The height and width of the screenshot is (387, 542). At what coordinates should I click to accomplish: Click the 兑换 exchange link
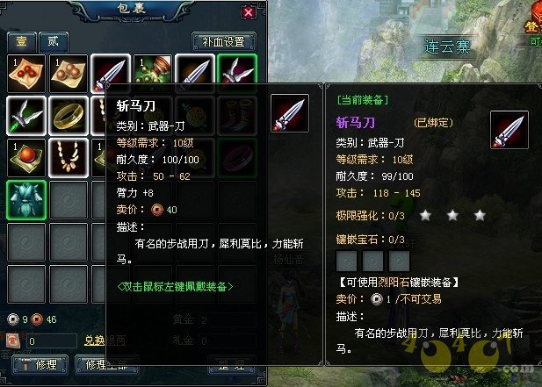[94, 340]
